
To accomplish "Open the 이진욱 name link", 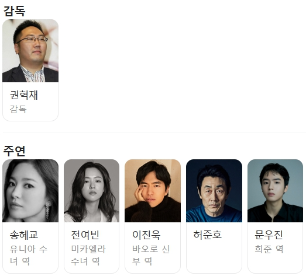I will (x=146, y=235).
